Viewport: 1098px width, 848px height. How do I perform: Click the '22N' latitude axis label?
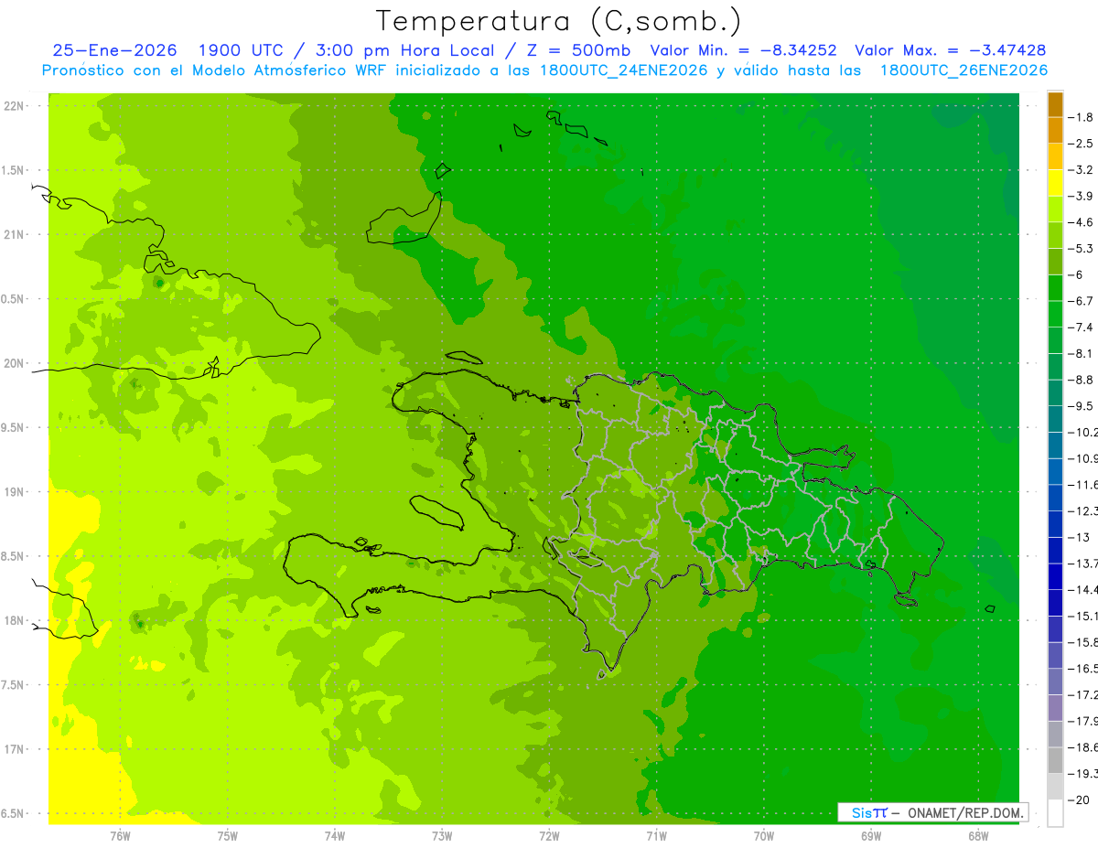(13, 106)
